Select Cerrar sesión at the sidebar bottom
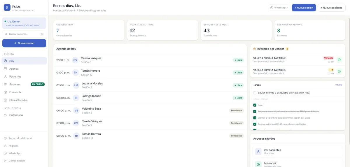The image size is (350, 167). click(x=16, y=161)
